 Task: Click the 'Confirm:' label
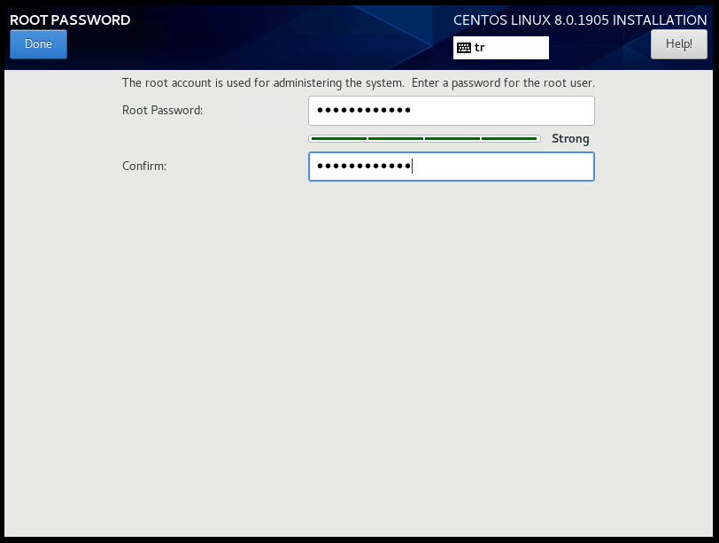(x=144, y=166)
